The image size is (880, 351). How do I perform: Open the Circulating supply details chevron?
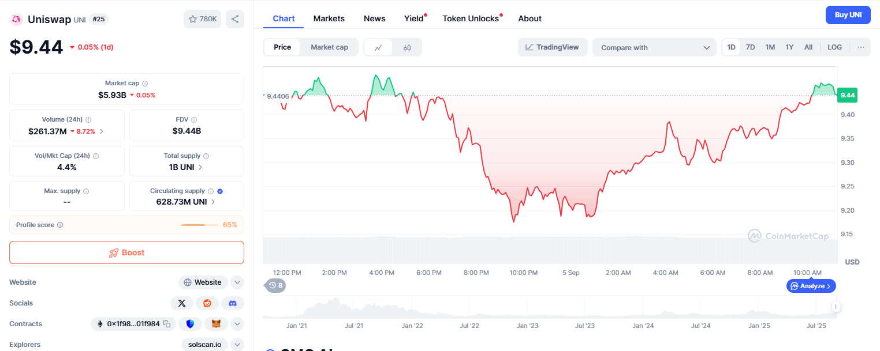pos(213,202)
